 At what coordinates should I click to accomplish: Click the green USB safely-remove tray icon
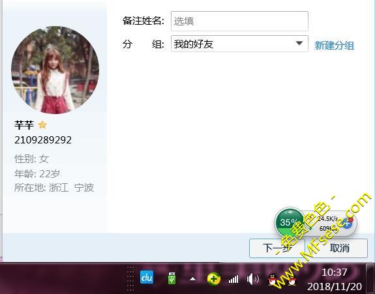[x=172, y=278]
